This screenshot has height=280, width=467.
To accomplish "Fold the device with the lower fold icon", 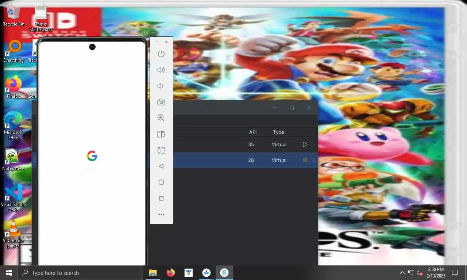I will point(161,150).
